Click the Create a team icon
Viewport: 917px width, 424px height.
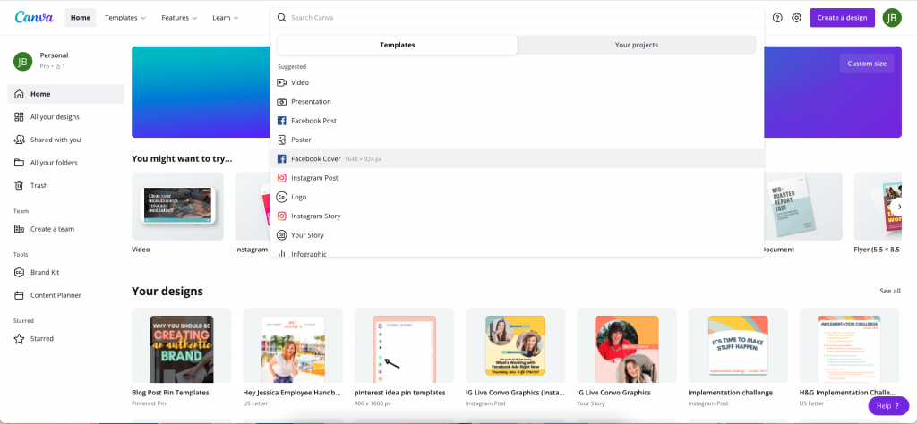pos(20,229)
